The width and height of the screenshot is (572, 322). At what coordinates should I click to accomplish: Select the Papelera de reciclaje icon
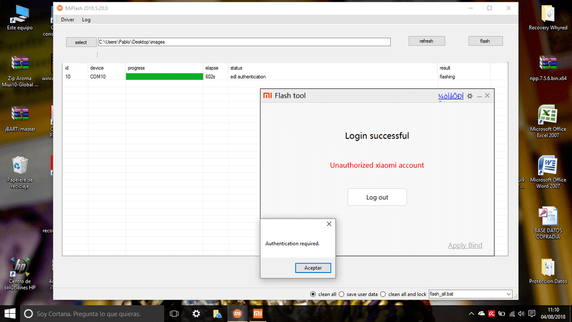tap(20, 173)
